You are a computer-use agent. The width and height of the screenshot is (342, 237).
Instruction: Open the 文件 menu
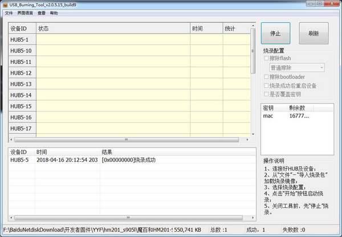click(x=9, y=13)
